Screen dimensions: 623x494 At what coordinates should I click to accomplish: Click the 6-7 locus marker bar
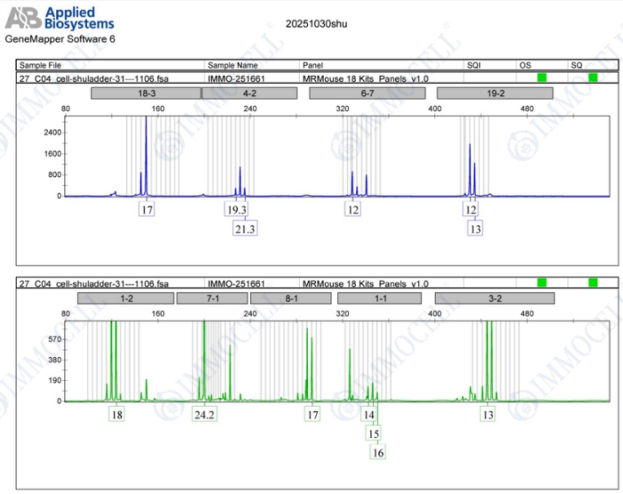[367, 93]
